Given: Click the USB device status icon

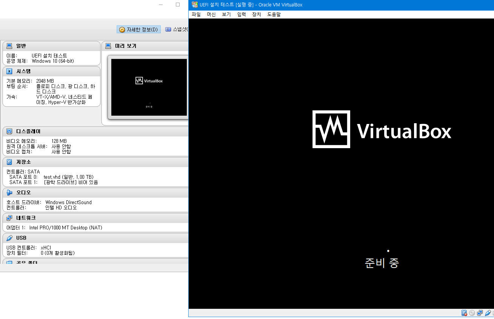Looking at the screenshot, I should point(488,313).
